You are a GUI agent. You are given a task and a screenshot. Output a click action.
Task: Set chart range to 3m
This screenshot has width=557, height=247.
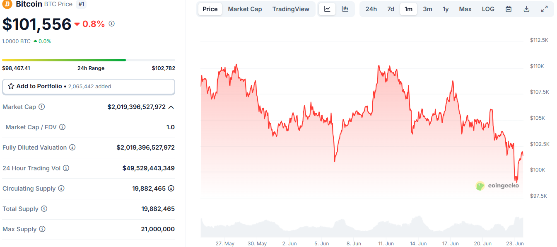(427, 9)
